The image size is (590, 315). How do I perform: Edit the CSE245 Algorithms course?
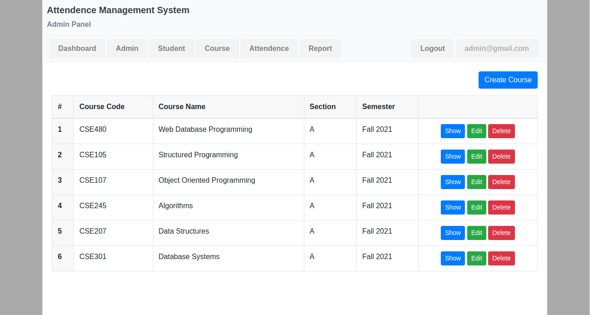[x=476, y=207]
